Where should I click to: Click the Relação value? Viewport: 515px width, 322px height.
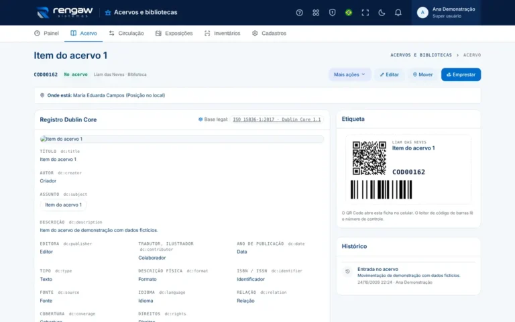tap(245, 301)
